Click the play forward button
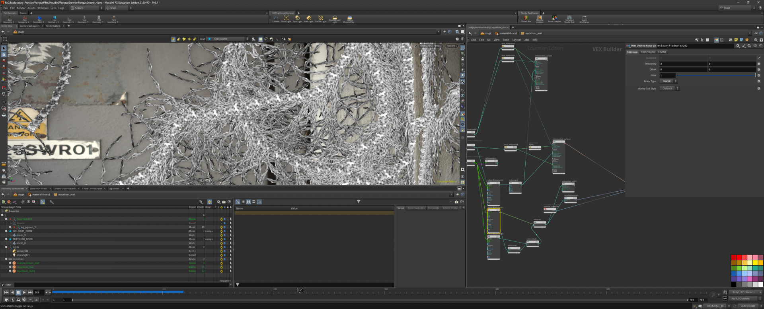Screen dimensions: 764x309 24,292
